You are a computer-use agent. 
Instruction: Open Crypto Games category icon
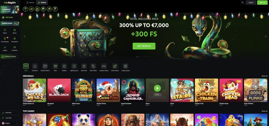click(125, 66)
